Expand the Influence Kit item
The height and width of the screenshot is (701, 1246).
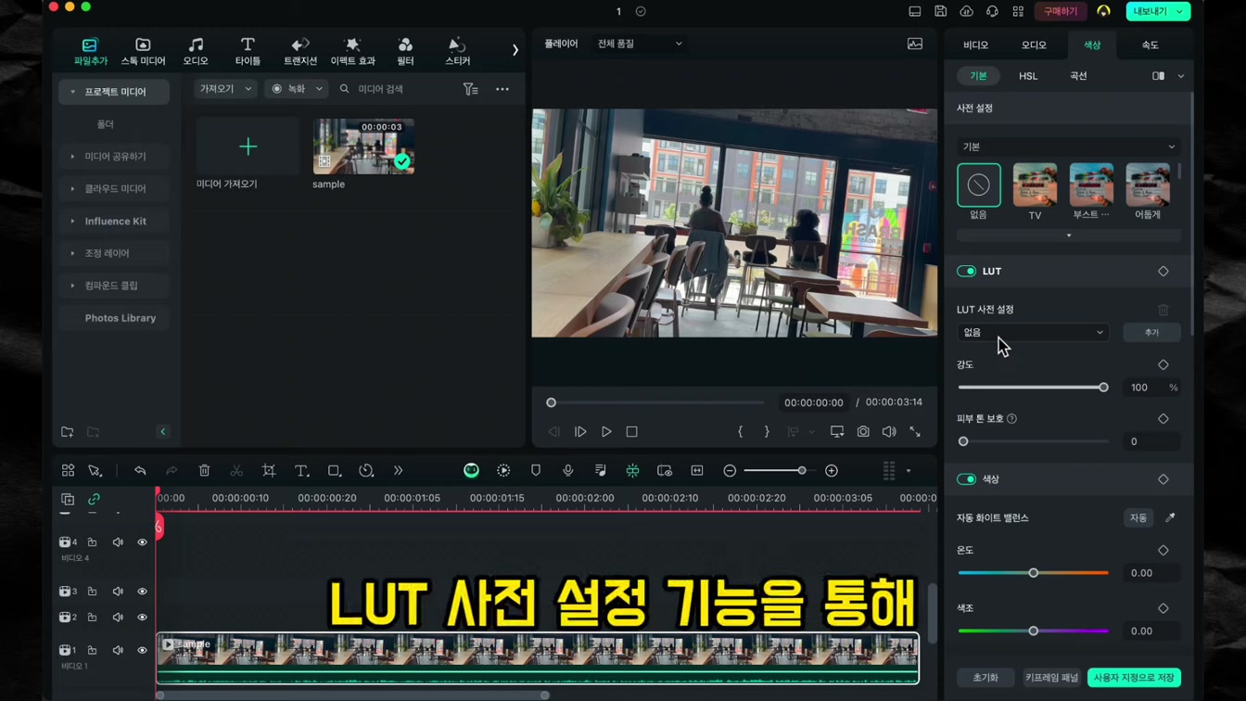[72, 222]
